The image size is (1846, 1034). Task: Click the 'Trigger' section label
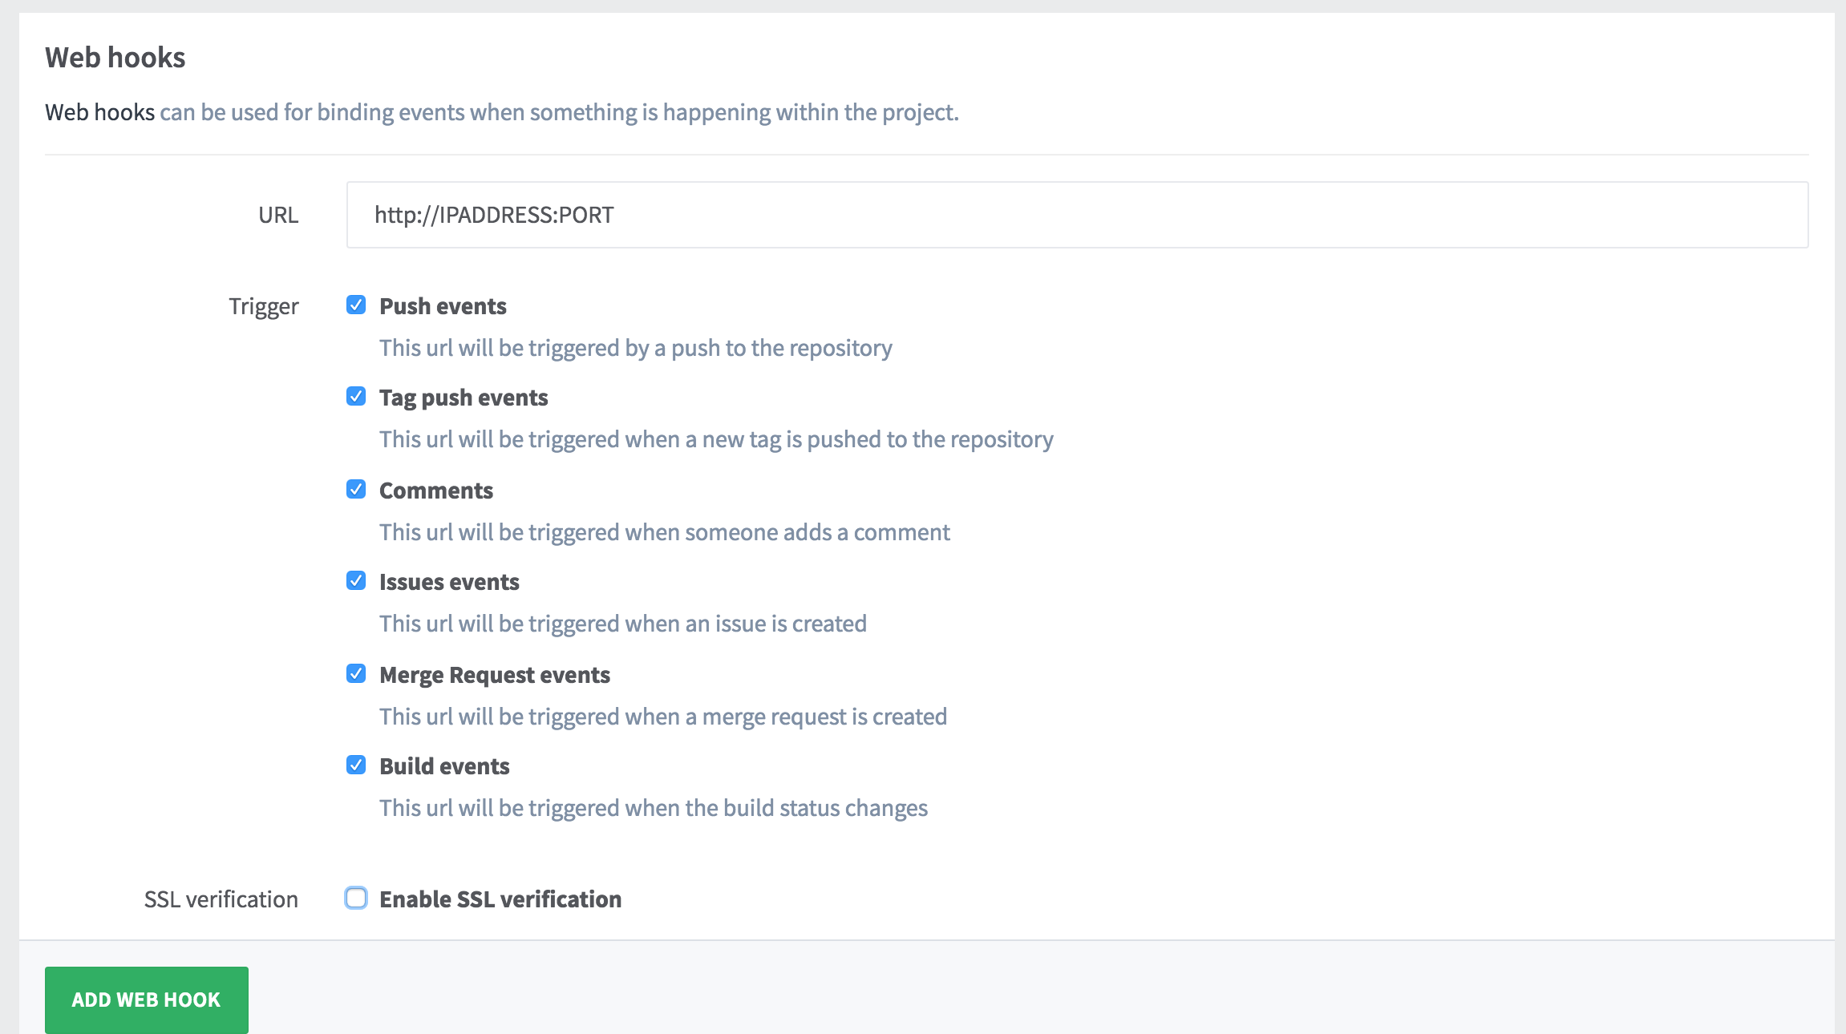click(x=264, y=306)
